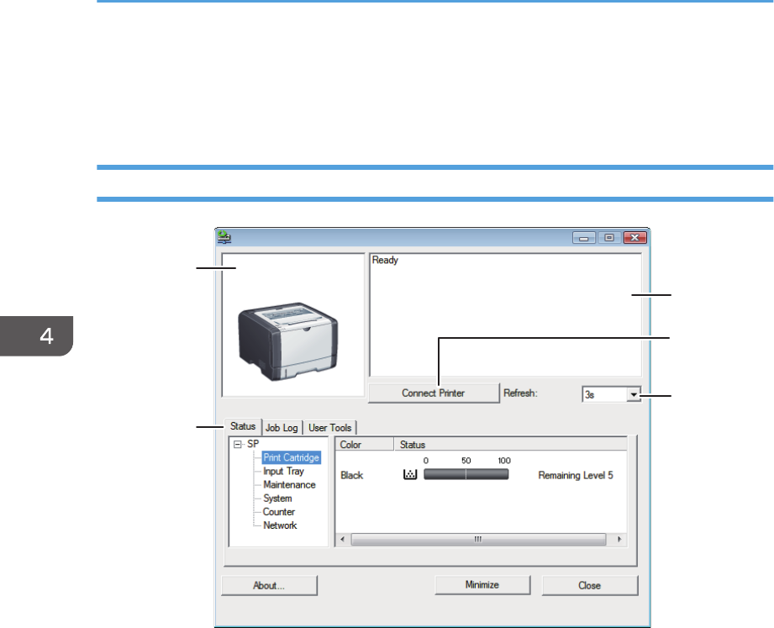Screen dimensions: 774x628
Task: Open the Refresh interval dropdown
Action: [x=634, y=394]
